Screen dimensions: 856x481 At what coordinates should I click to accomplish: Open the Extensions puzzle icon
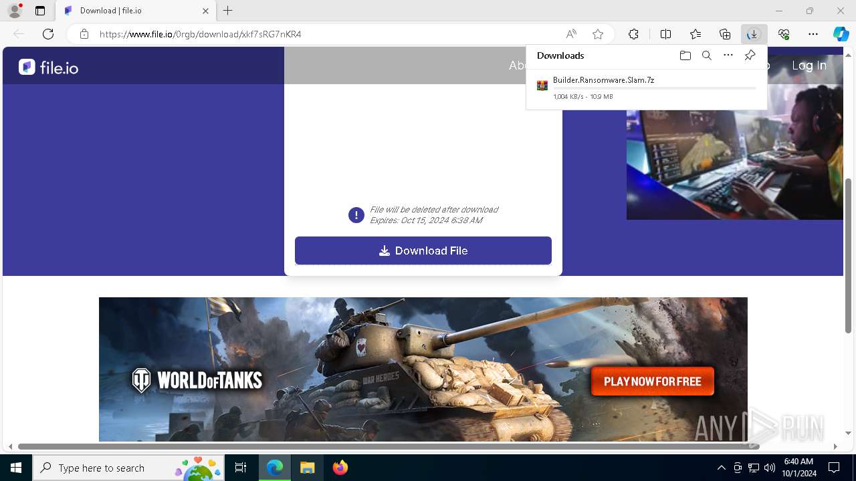[x=633, y=34]
